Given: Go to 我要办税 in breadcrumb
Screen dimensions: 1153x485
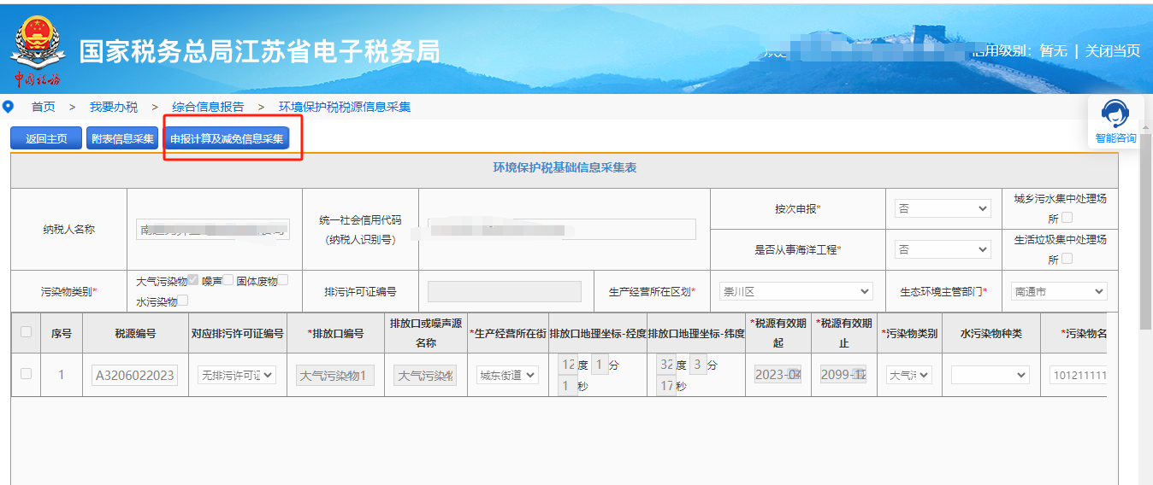Looking at the screenshot, I should point(114,107).
